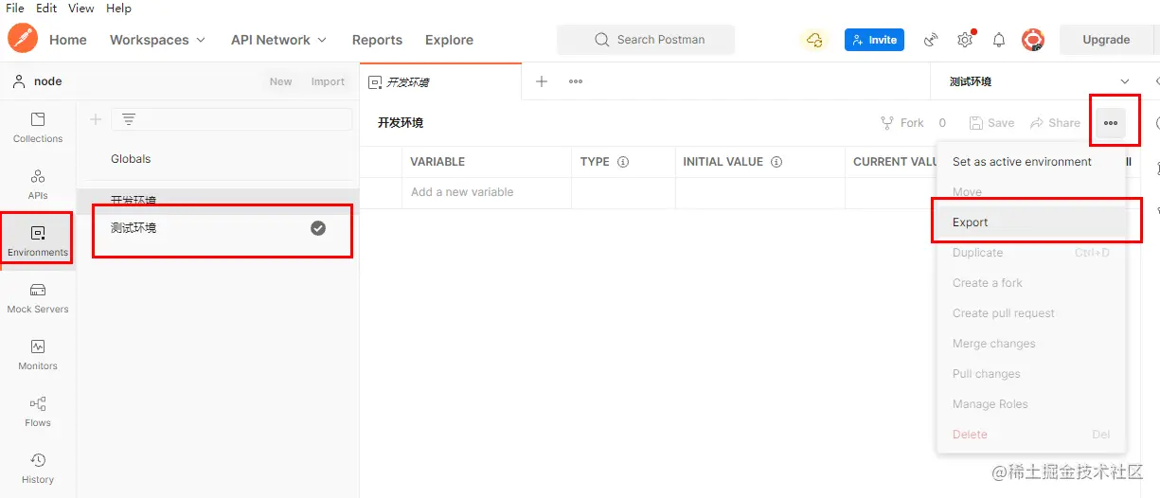Open the Help menu

pos(118,9)
